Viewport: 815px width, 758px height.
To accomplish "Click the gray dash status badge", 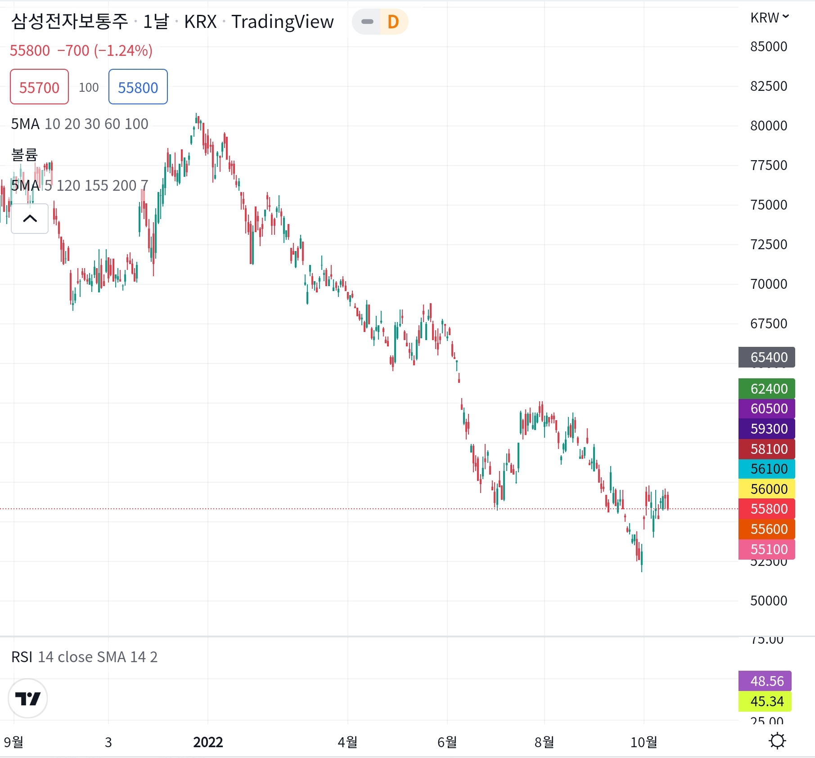I will 367,22.
